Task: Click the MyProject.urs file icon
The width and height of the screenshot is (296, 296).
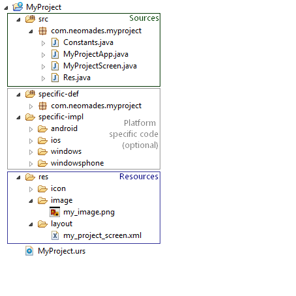Action: [29, 251]
